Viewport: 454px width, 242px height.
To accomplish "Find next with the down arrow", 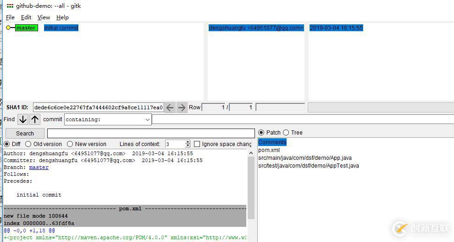I will pos(23,119).
